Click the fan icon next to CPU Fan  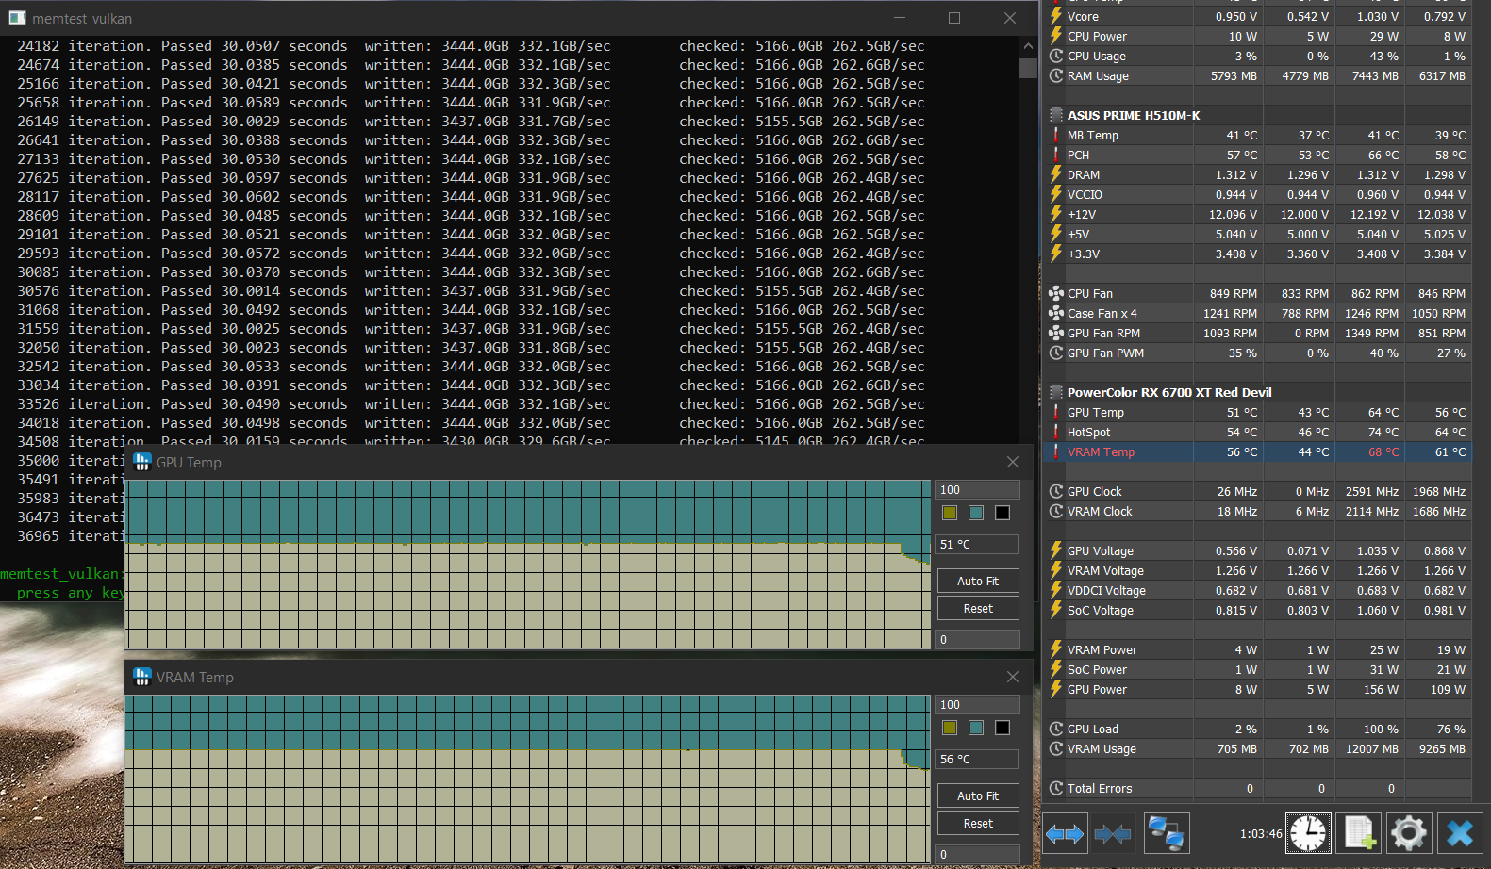click(x=1056, y=293)
